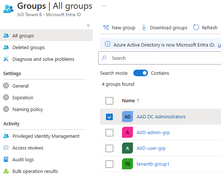Click the 'Settings' section heading
The image size is (221, 177).
[12, 74]
